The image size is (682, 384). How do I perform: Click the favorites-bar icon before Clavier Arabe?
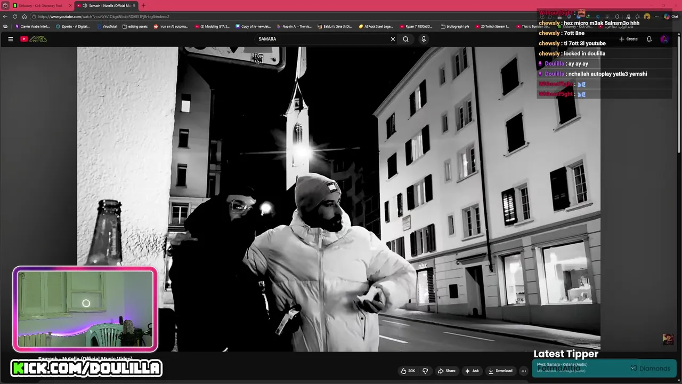pyautogui.click(x=5, y=26)
